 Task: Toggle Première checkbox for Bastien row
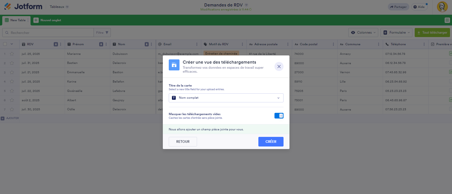point(451,63)
